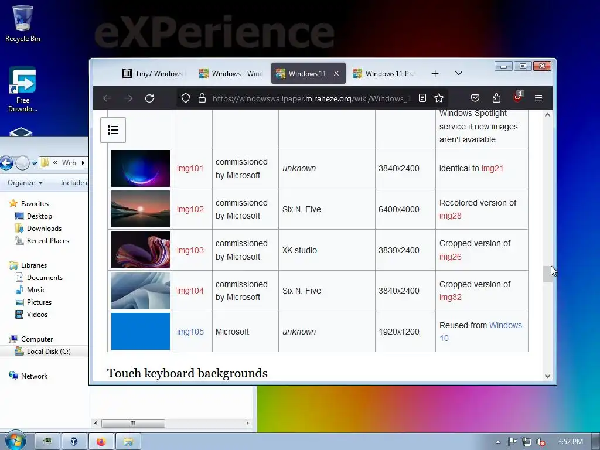Screen dimensions: 600x450
Task: Open the uBlock Origin extension icon
Action: [x=517, y=97]
